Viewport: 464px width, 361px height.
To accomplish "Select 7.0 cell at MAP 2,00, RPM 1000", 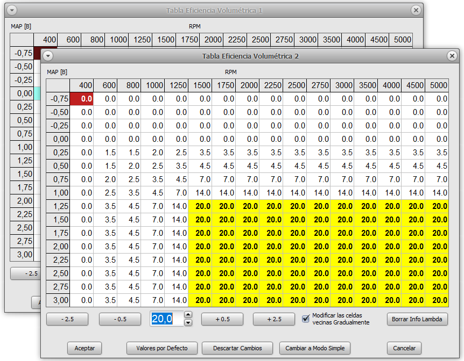I will pyautogui.click(x=153, y=247).
